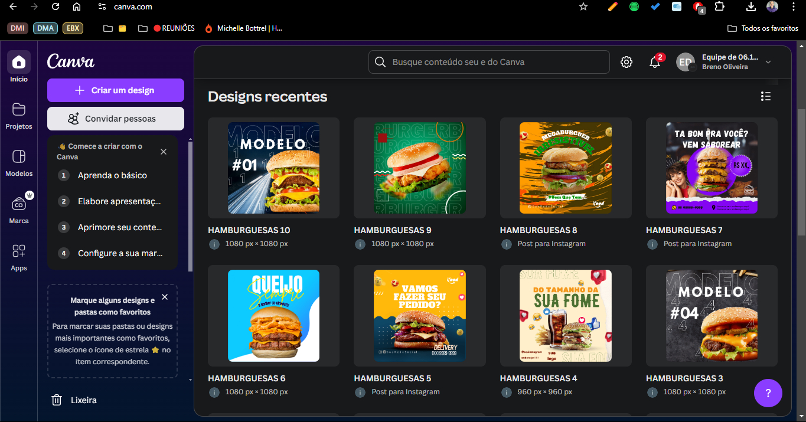Open Chrome three-dot menu
The height and width of the screenshot is (422, 806).
click(792, 7)
